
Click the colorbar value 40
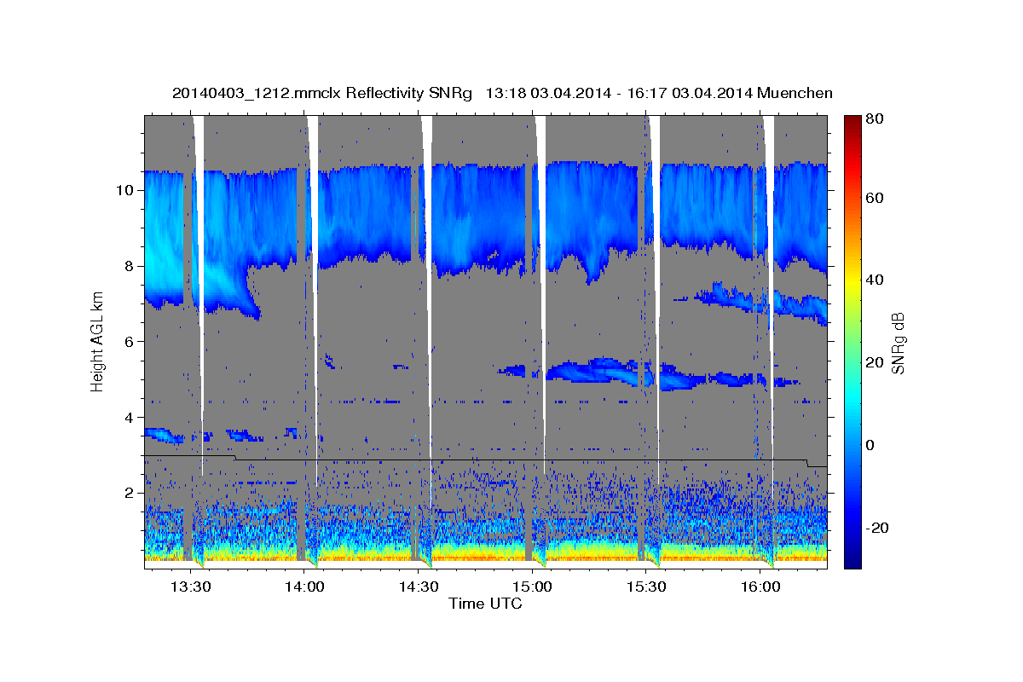(x=874, y=280)
